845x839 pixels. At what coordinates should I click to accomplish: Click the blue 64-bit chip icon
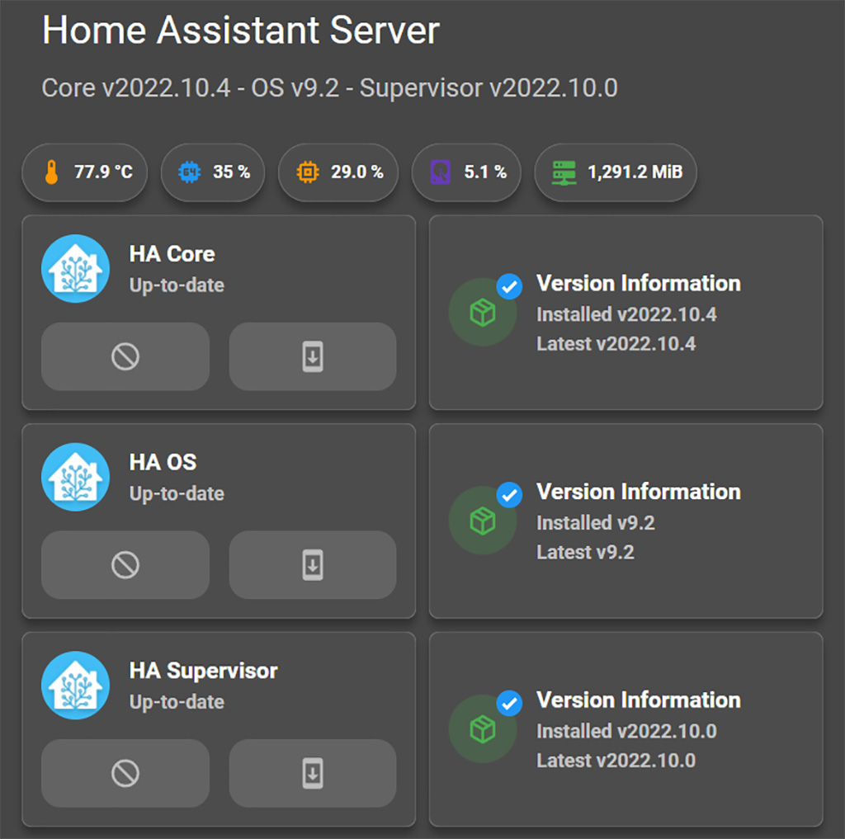[190, 172]
